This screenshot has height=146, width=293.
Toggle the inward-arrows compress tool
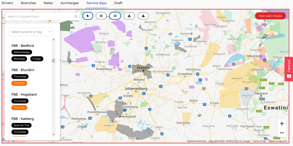[115, 16]
